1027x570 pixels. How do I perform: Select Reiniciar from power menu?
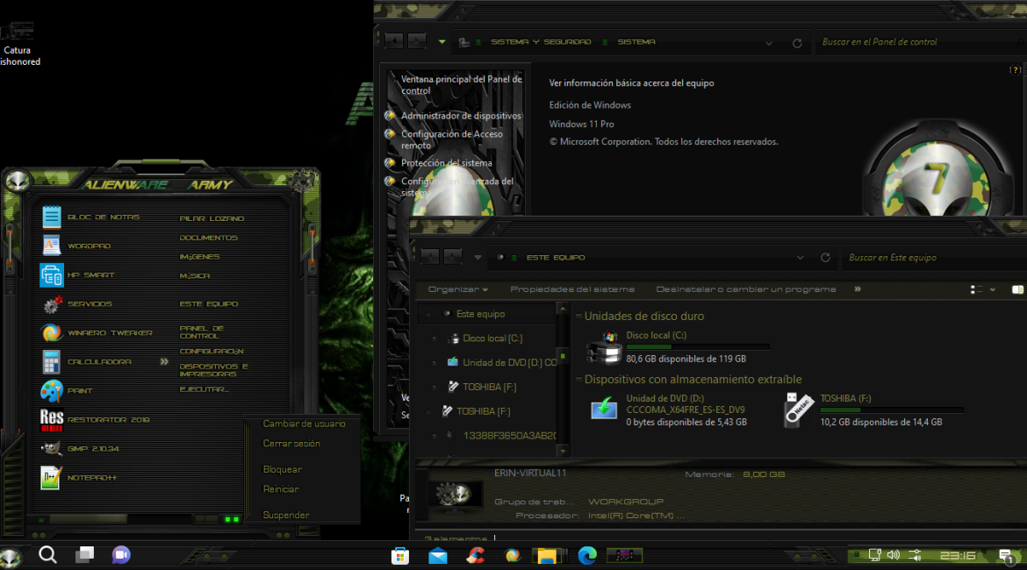281,489
